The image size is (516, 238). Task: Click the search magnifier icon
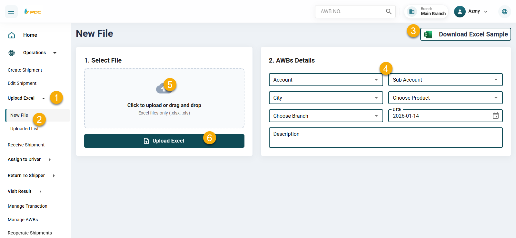click(389, 12)
